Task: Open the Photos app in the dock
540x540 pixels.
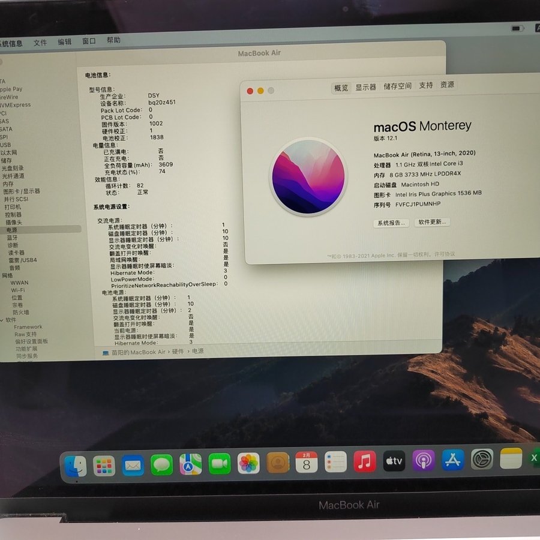Action: [x=248, y=463]
